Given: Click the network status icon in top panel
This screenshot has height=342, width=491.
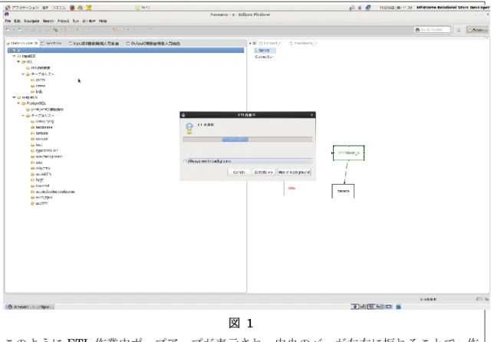Looking at the screenshot, I should (x=368, y=8).
